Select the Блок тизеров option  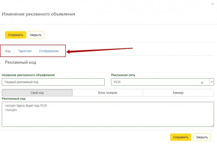107,93
